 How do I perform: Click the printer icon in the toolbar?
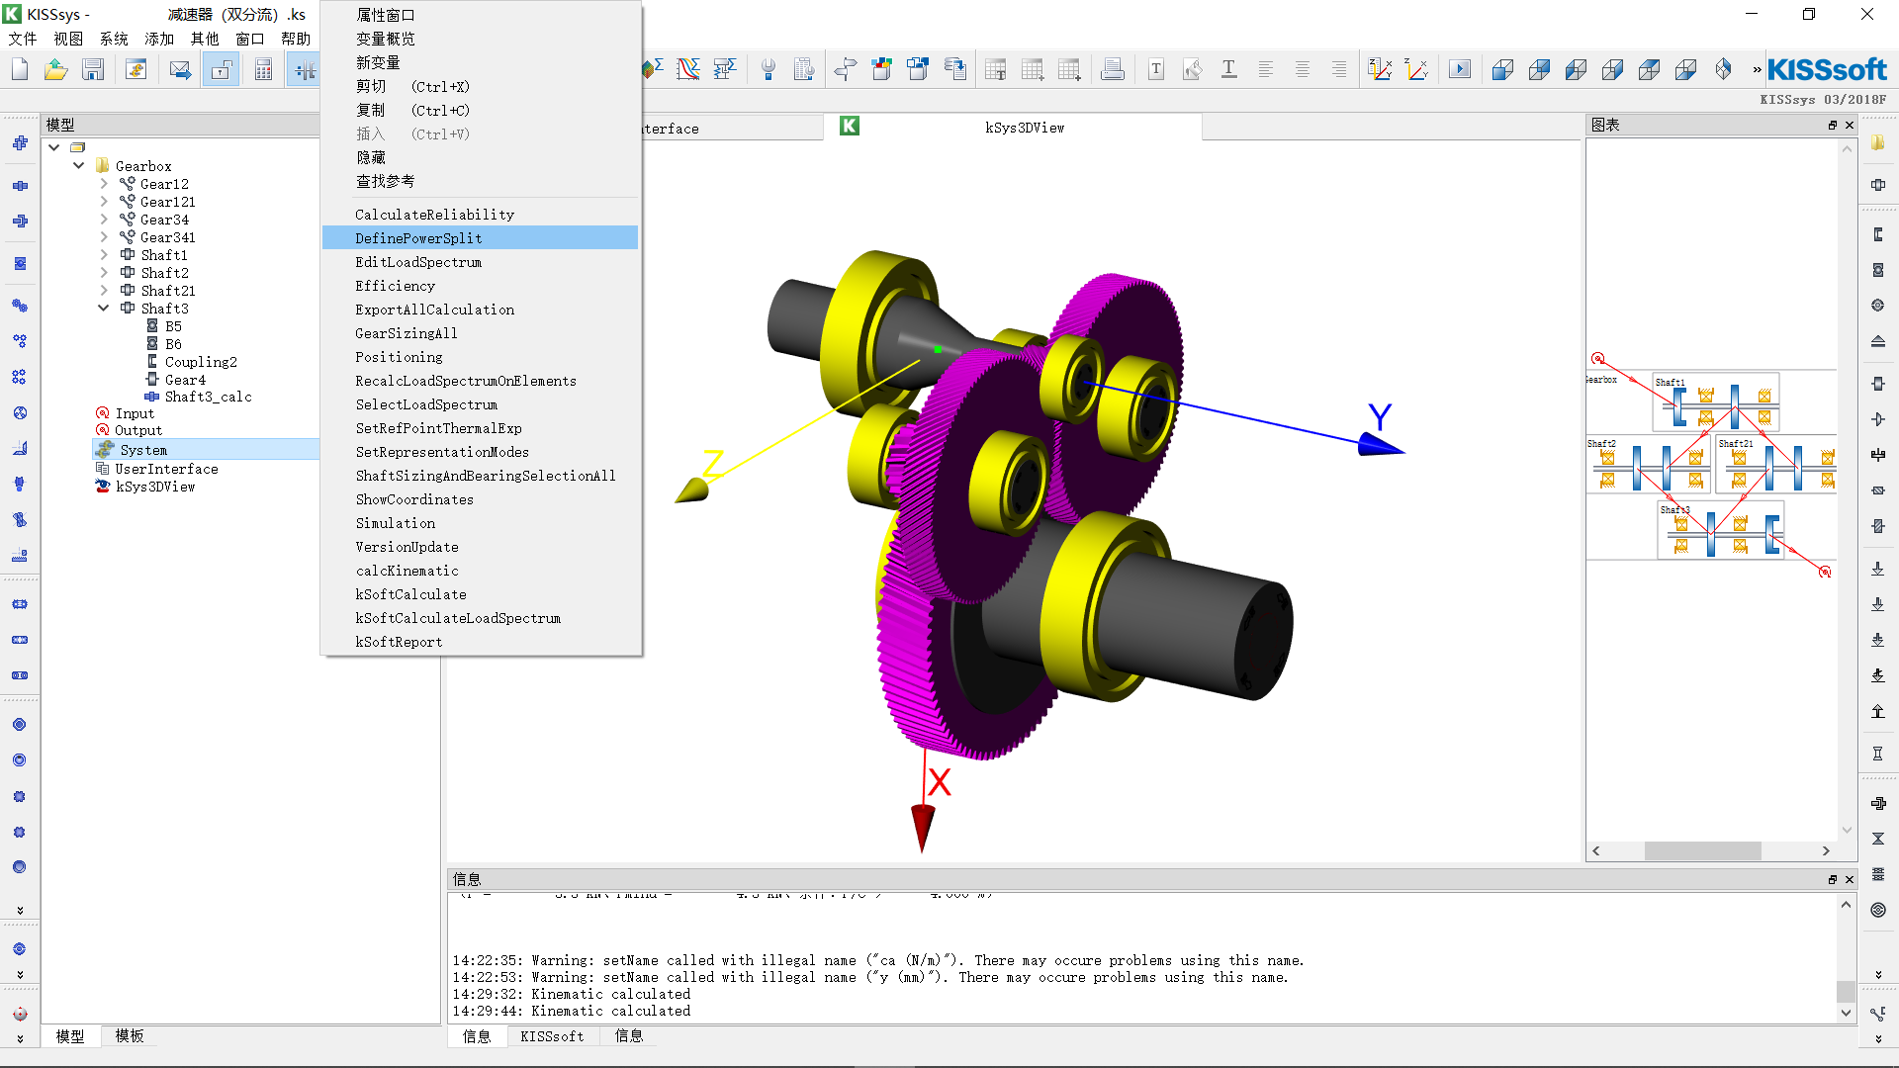[x=1113, y=69]
